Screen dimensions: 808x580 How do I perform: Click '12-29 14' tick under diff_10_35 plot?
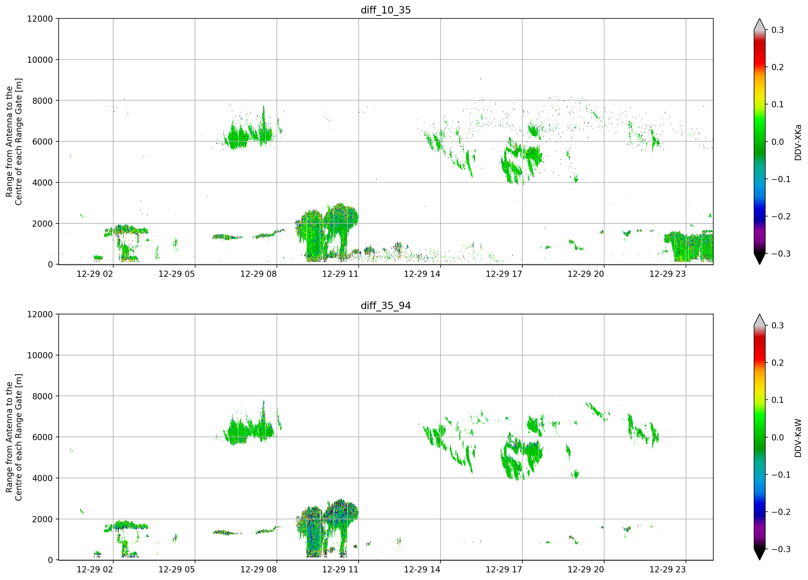tap(422, 274)
